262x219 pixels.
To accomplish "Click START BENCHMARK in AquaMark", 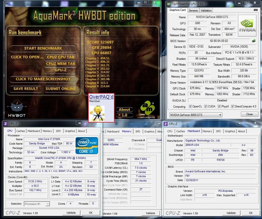I will coord(43,48).
